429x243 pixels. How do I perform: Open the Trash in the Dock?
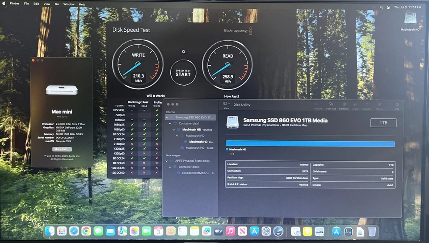coord(372,231)
